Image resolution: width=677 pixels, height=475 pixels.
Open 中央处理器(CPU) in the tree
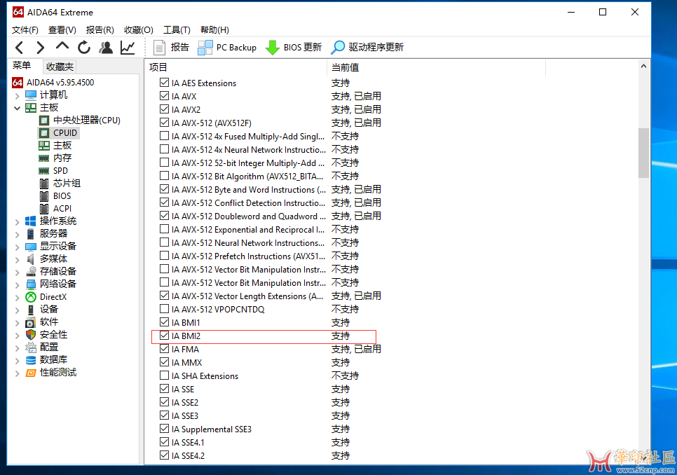point(80,120)
